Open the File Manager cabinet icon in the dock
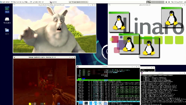This screenshot has width=186, height=105. click(x=91, y=103)
